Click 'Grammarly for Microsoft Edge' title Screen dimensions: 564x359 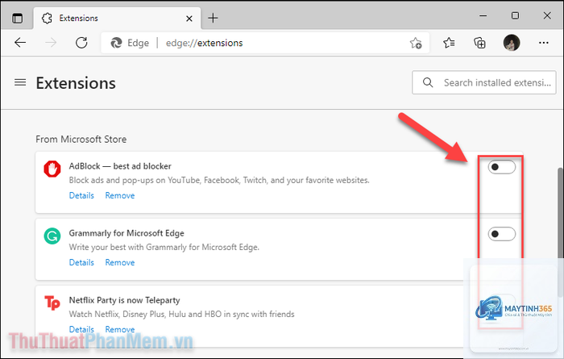(x=126, y=233)
